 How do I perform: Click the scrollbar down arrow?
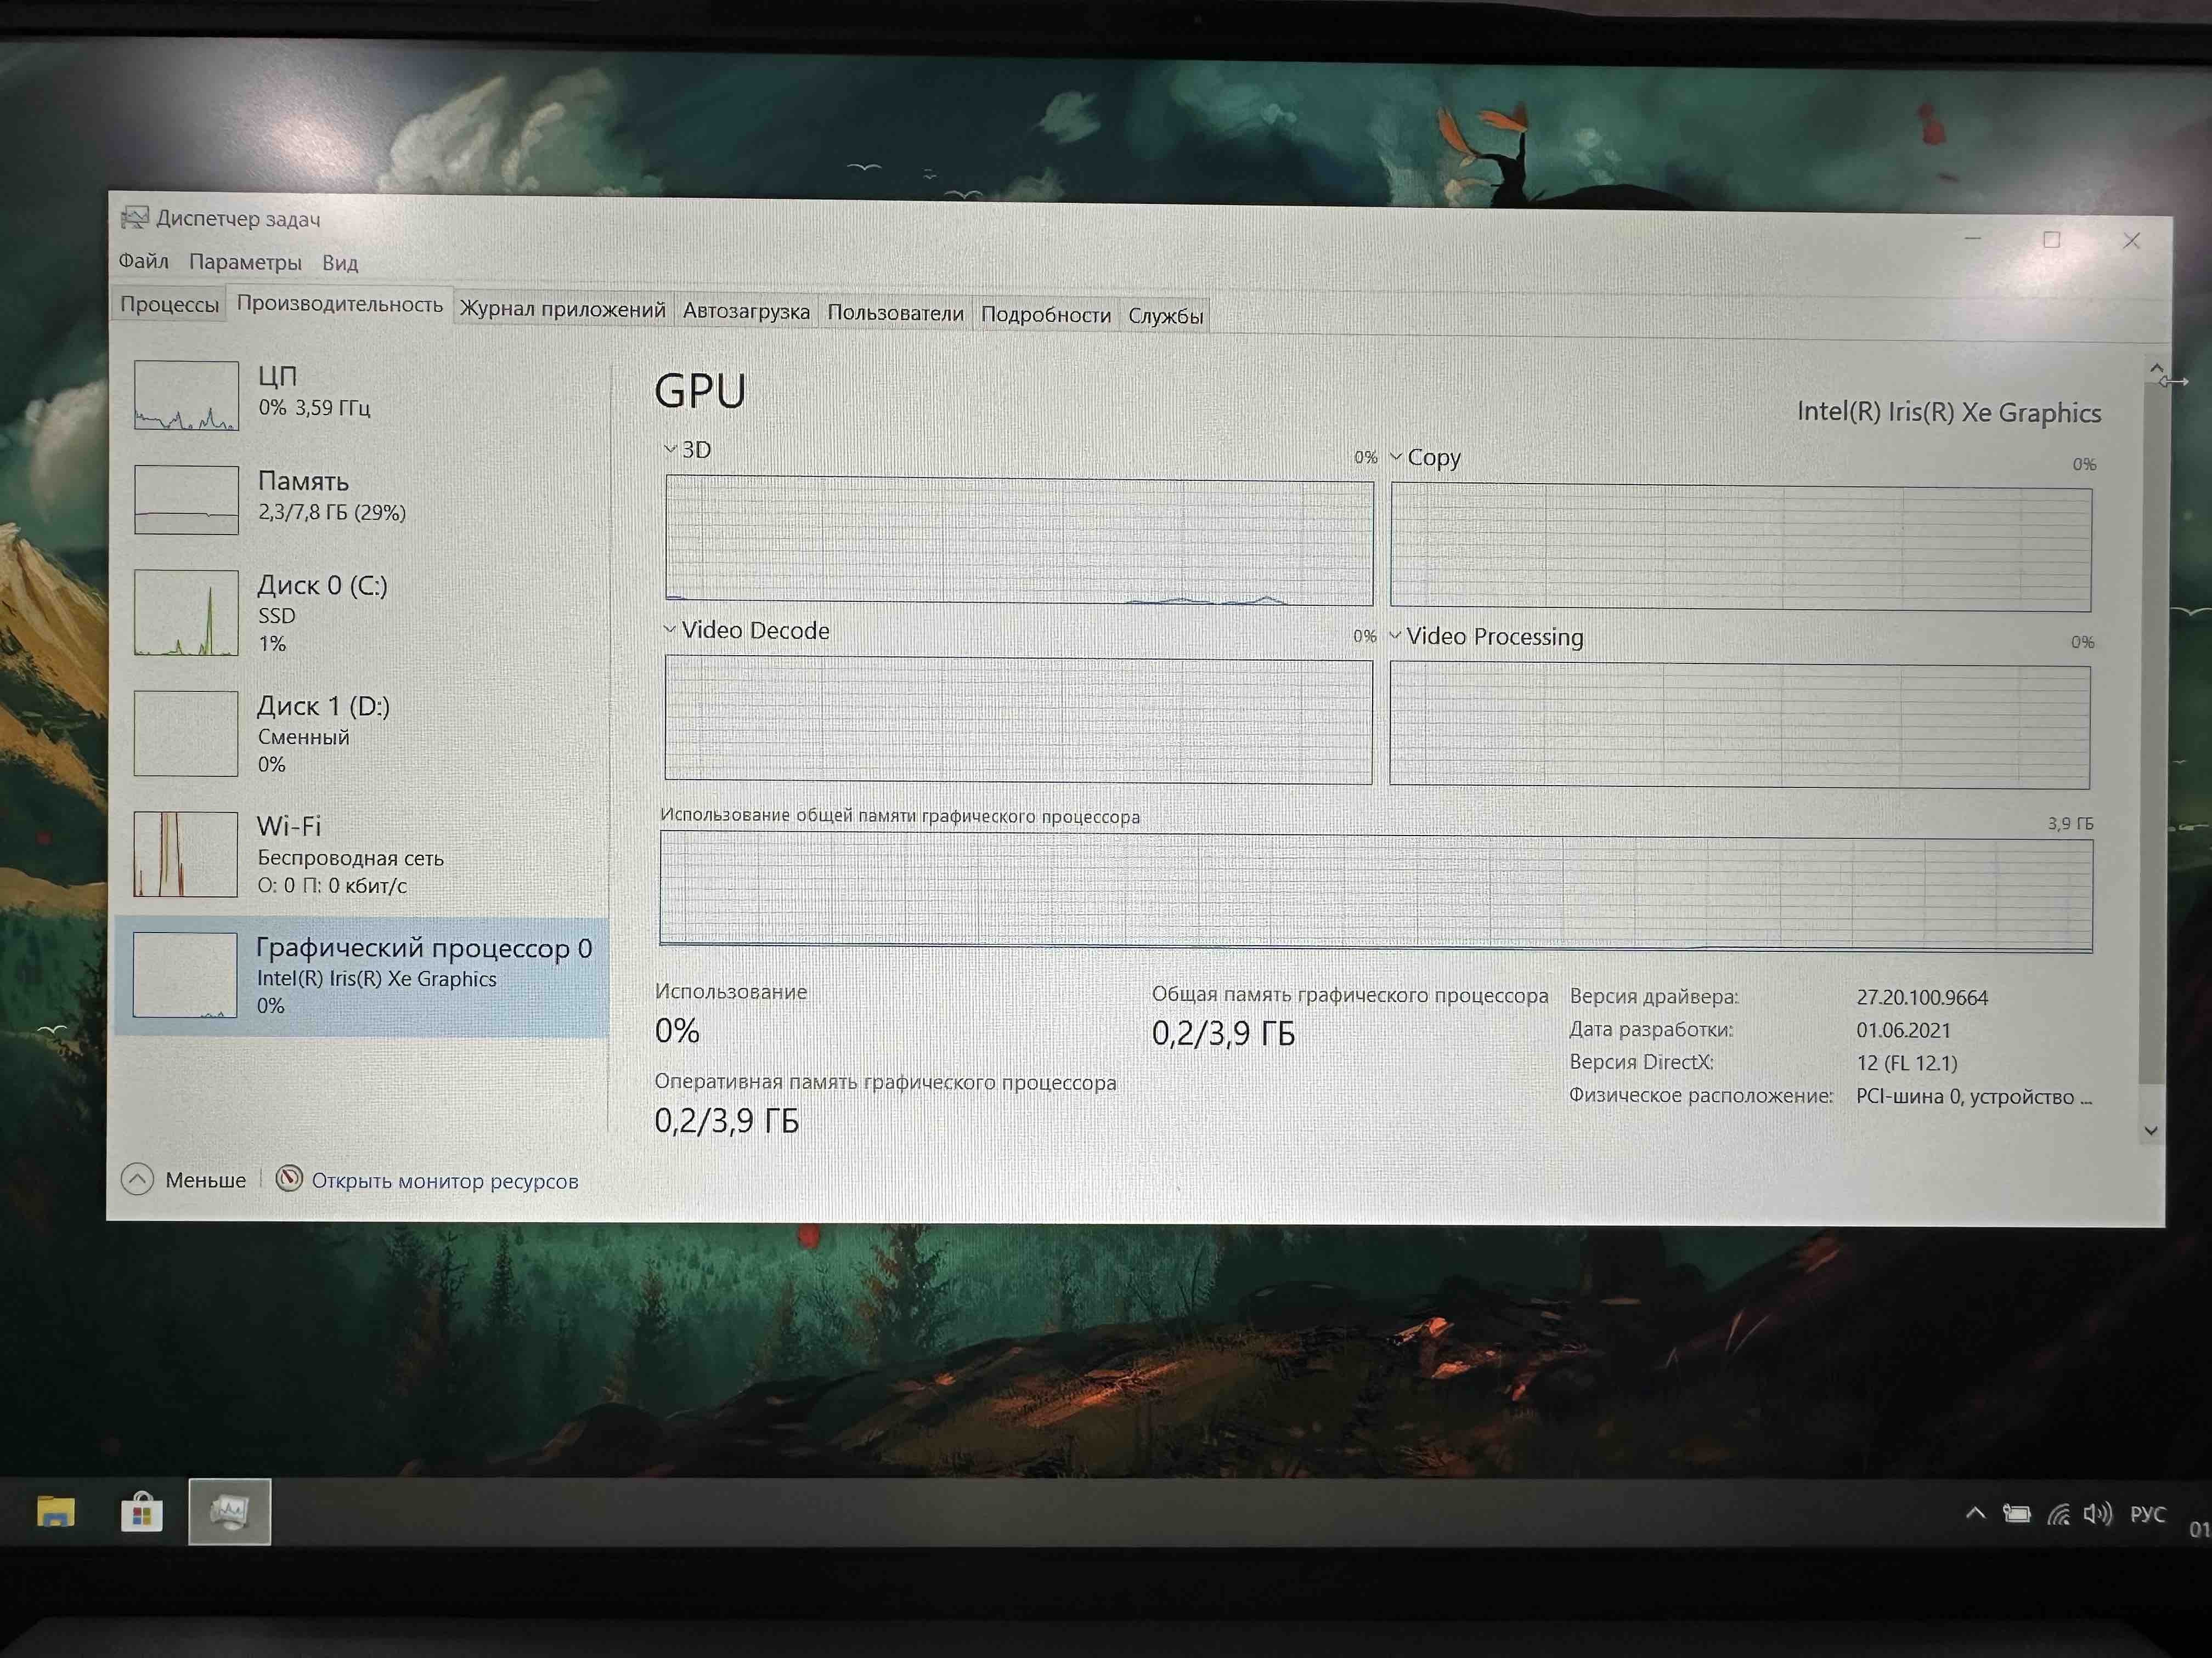point(2151,1131)
